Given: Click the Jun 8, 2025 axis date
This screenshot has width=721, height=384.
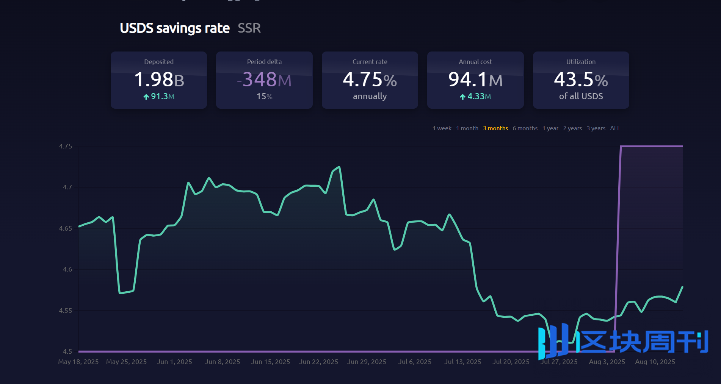Looking at the screenshot, I should tap(223, 362).
